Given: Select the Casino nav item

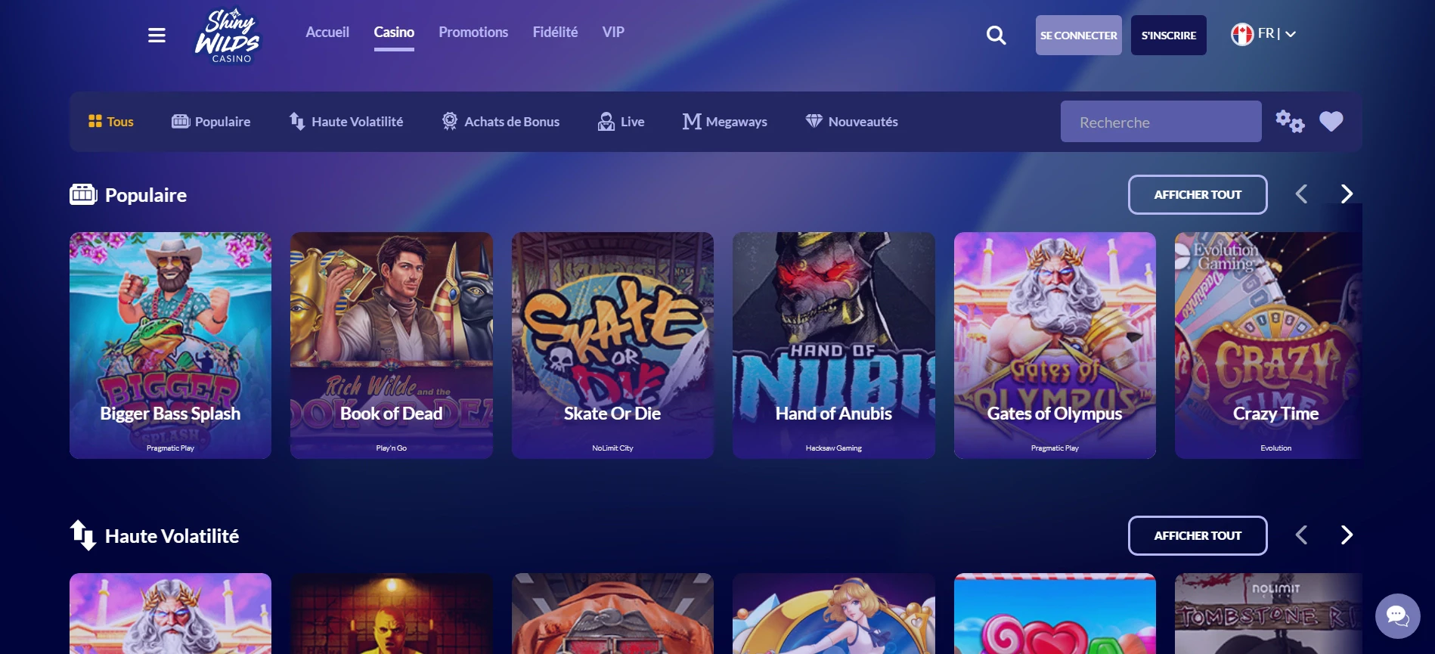Looking at the screenshot, I should pos(394,32).
